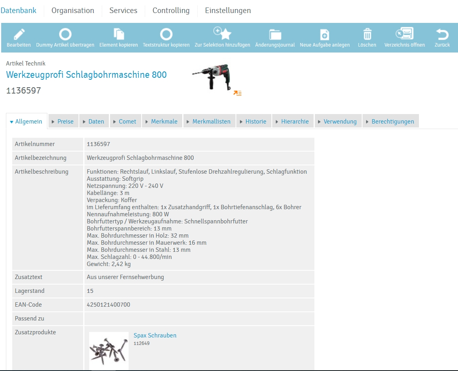Expand the Verwendung tab

pos(338,122)
